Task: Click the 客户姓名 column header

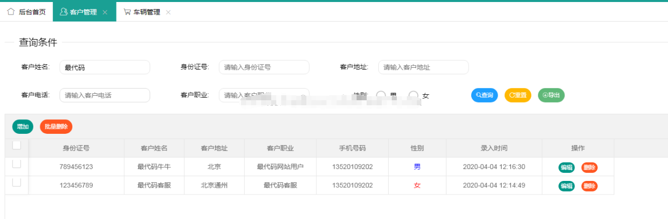Action: tap(154, 148)
